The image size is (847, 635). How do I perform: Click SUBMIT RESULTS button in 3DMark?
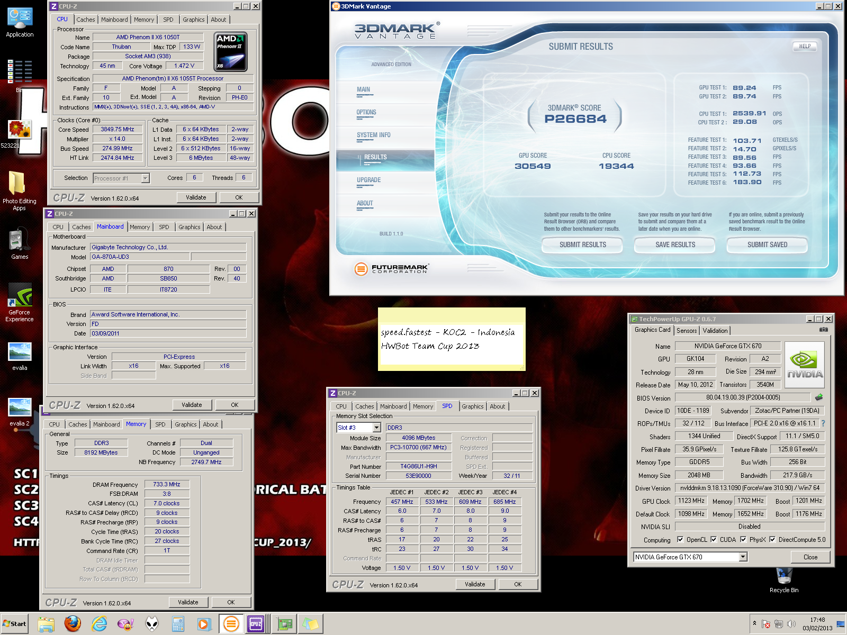583,245
